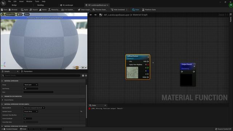Viewport: 233px width, 131px height.
Task: Toggle the Stats toolbar button
Action: pyautogui.click(x=136, y=10)
